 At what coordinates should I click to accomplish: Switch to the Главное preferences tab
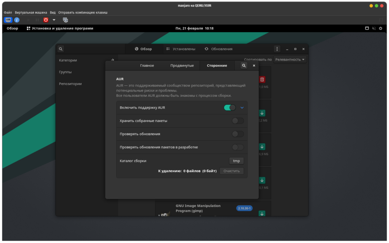click(147, 66)
